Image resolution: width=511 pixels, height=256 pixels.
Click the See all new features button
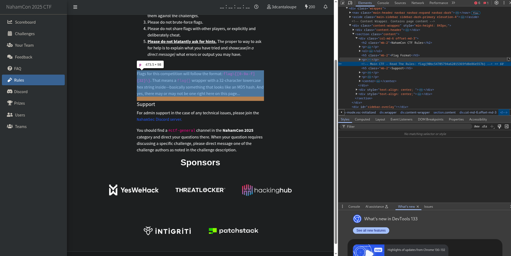(x=371, y=231)
